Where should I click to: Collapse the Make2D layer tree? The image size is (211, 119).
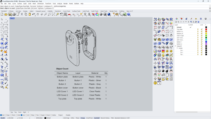[176, 46]
